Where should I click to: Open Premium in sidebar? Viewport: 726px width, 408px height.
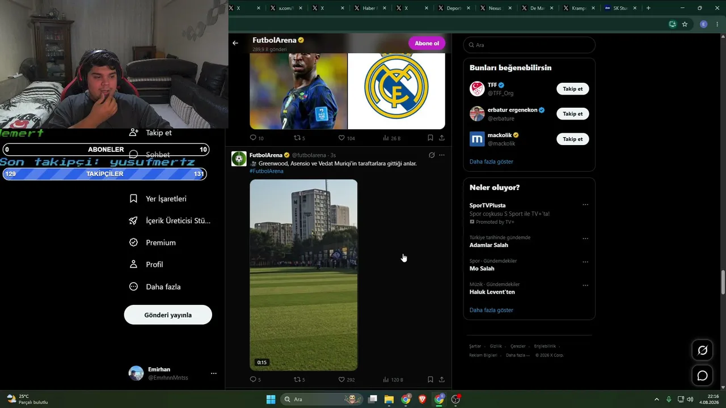[x=153, y=243]
